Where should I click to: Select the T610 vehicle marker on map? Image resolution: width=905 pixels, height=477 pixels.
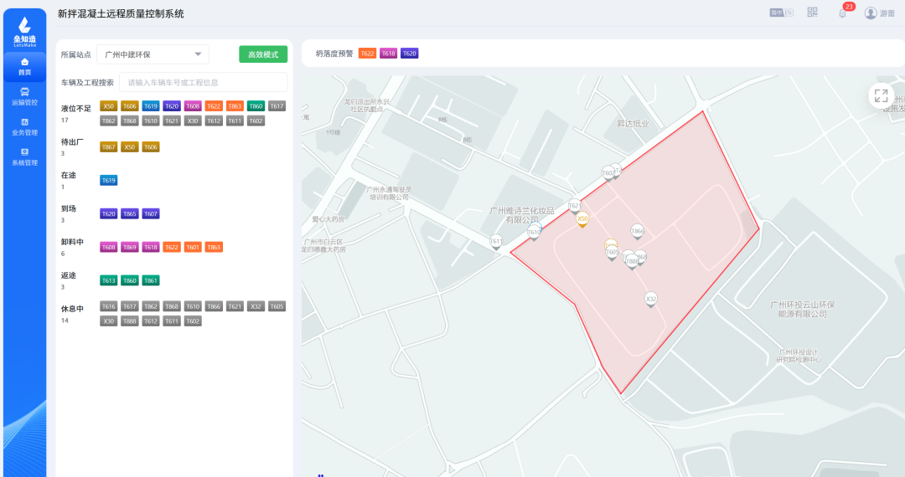(x=534, y=233)
